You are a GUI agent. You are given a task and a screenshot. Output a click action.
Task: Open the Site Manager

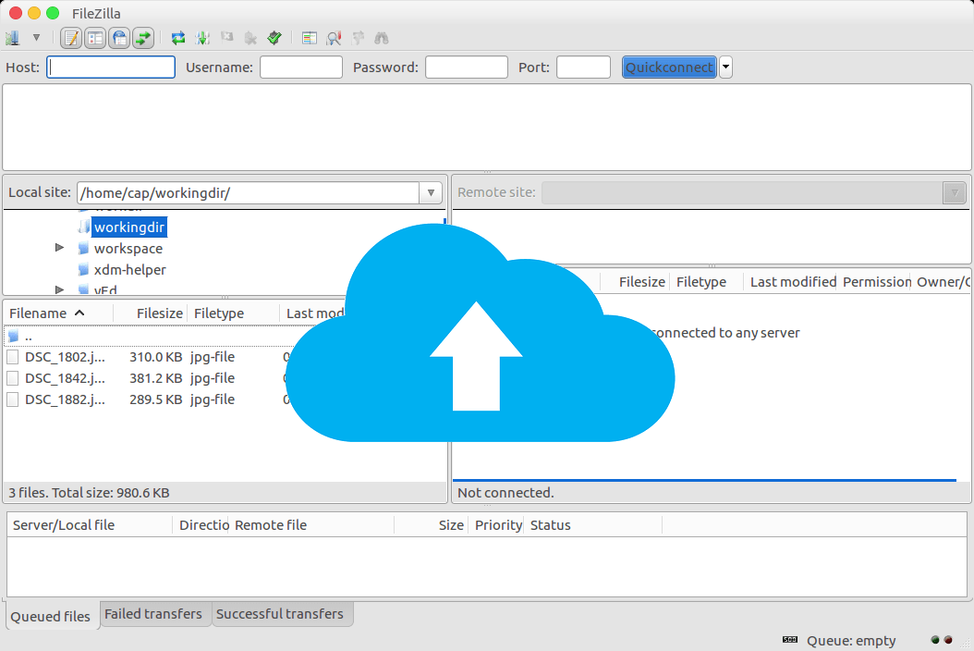[x=13, y=38]
